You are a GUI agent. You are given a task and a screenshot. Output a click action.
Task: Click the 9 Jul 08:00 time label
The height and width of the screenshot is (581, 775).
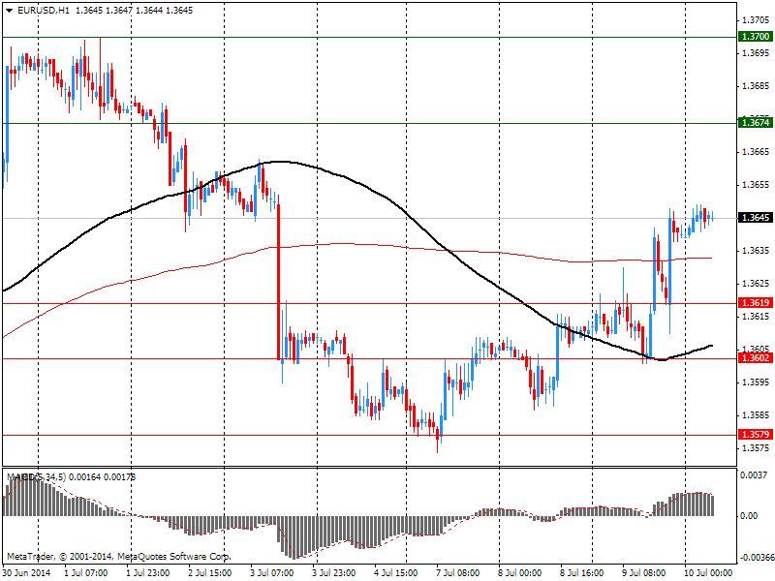(643, 572)
